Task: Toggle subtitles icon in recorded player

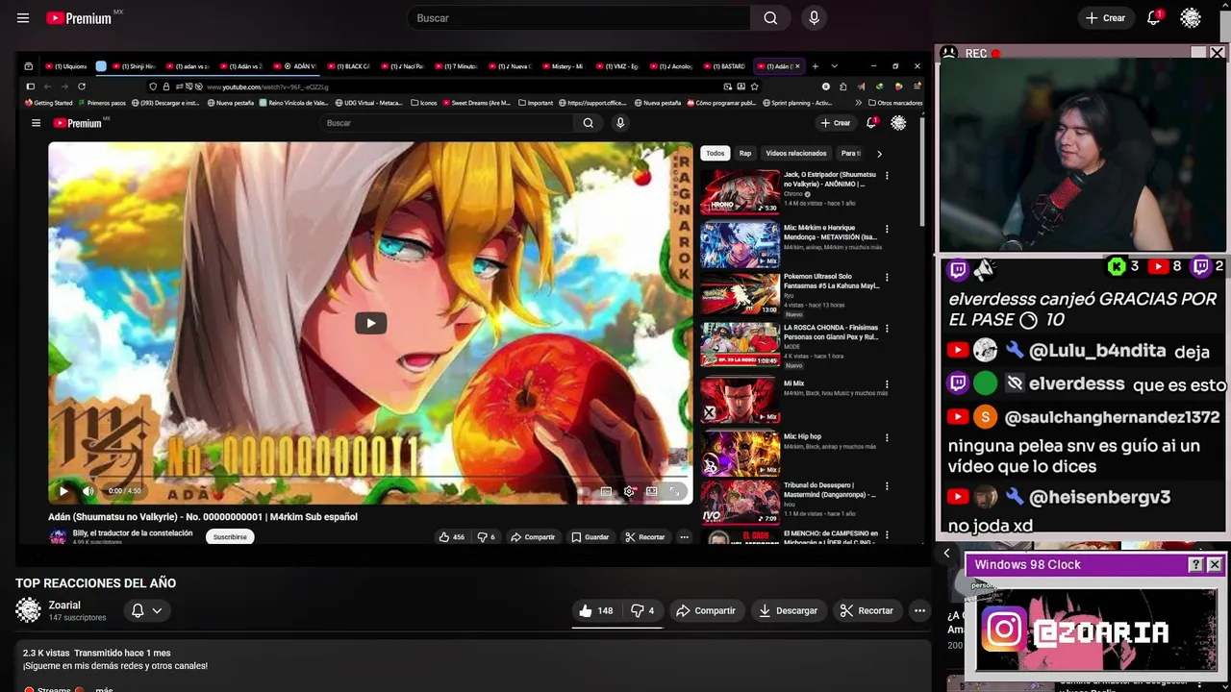Action: (606, 491)
